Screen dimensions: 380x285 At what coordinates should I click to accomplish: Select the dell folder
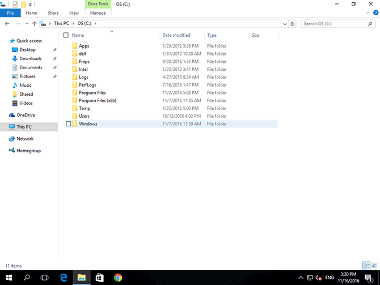(x=83, y=54)
